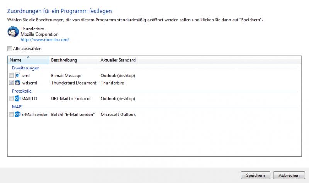Image resolution: width=309 pixels, height=183 pixels.
Task: Sort by the Beschreibung column header
Action: [73, 60]
